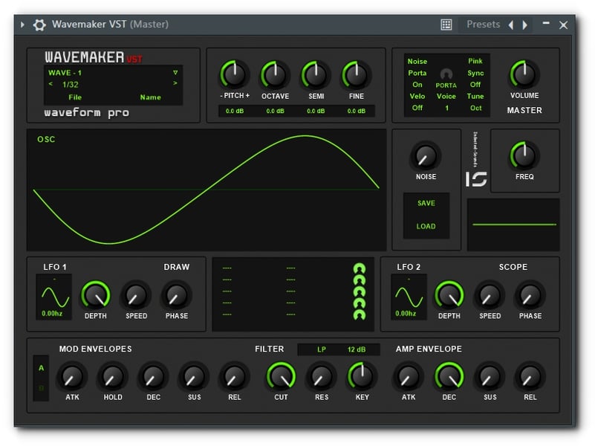Click the mod envelope REL knob
595x446 pixels.
click(x=234, y=377)
